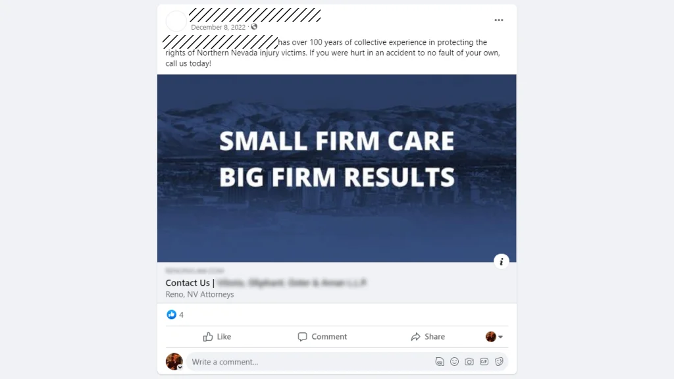Image resolution: width=674 pixels, height=379 pixels.
Task: Click the page profile picture circle
Action: point(176,20)
